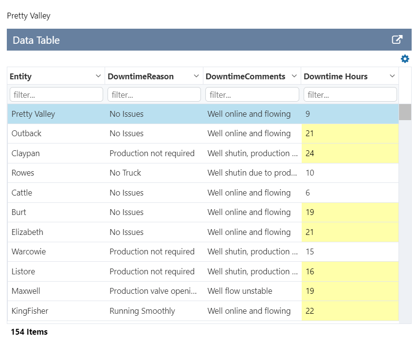The image size is (417, 340).
Task: Select the Pretty Valley row
Action: pyautogui.click(x=146, y=114)
